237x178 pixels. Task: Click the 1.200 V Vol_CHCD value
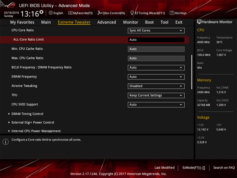(x=221, y=105)
